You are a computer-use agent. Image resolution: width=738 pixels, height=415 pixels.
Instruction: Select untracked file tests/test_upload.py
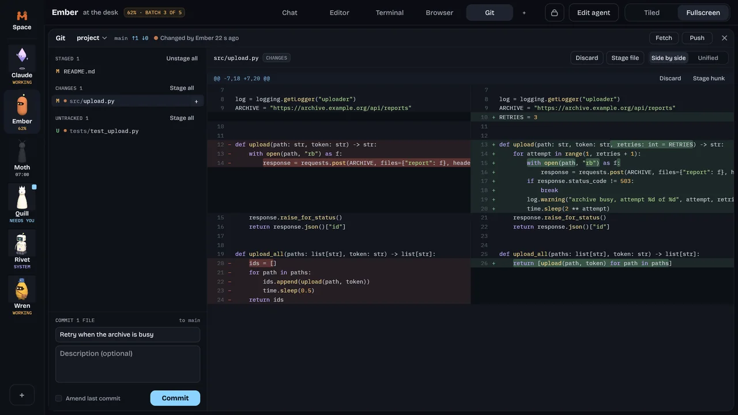127,131
